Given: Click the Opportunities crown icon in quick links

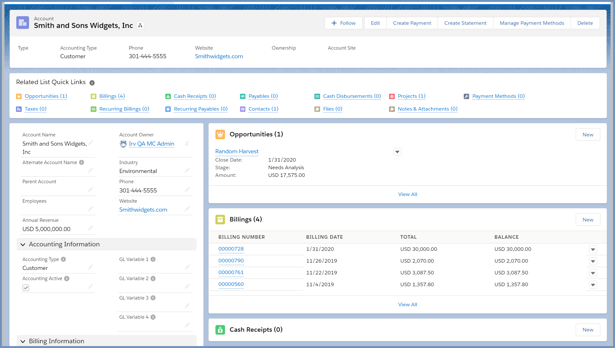Looking at the screenshot, I should click(x=19, y=96).
